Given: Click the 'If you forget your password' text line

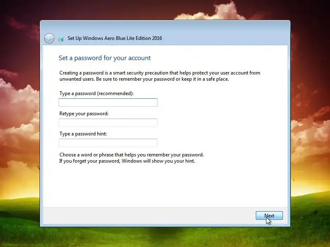Looking at the screenshot, I should [x=127, y=161].
